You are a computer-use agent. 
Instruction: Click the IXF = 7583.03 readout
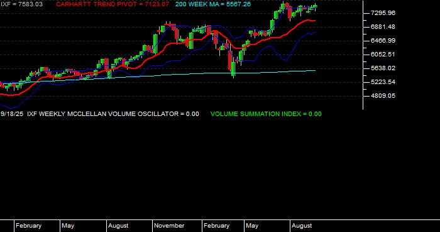coord(21,4)
